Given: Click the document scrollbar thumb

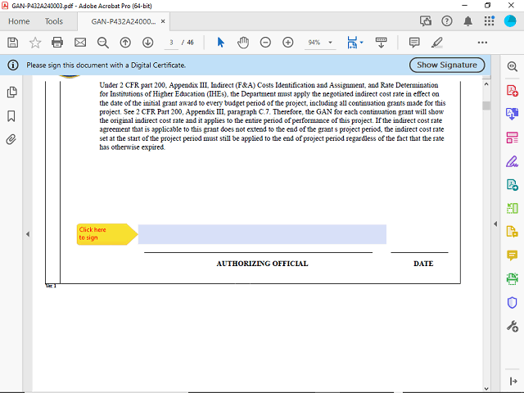Looking at the screenshot, I should pyautogui.click(x=486, y=106).
